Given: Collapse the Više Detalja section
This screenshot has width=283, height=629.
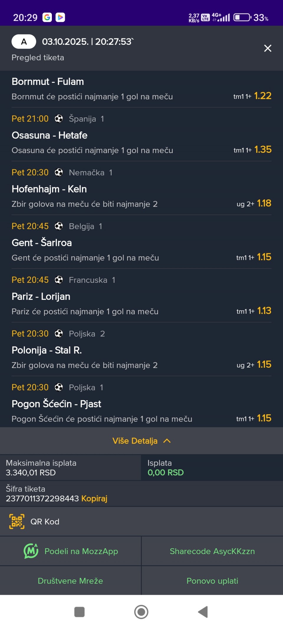Looking at the screenshot, I should point(135,441).
